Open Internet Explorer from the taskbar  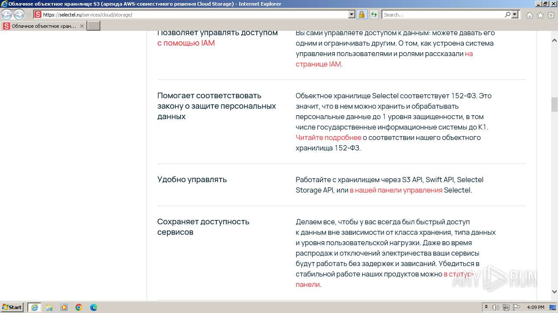pos(34,307)
